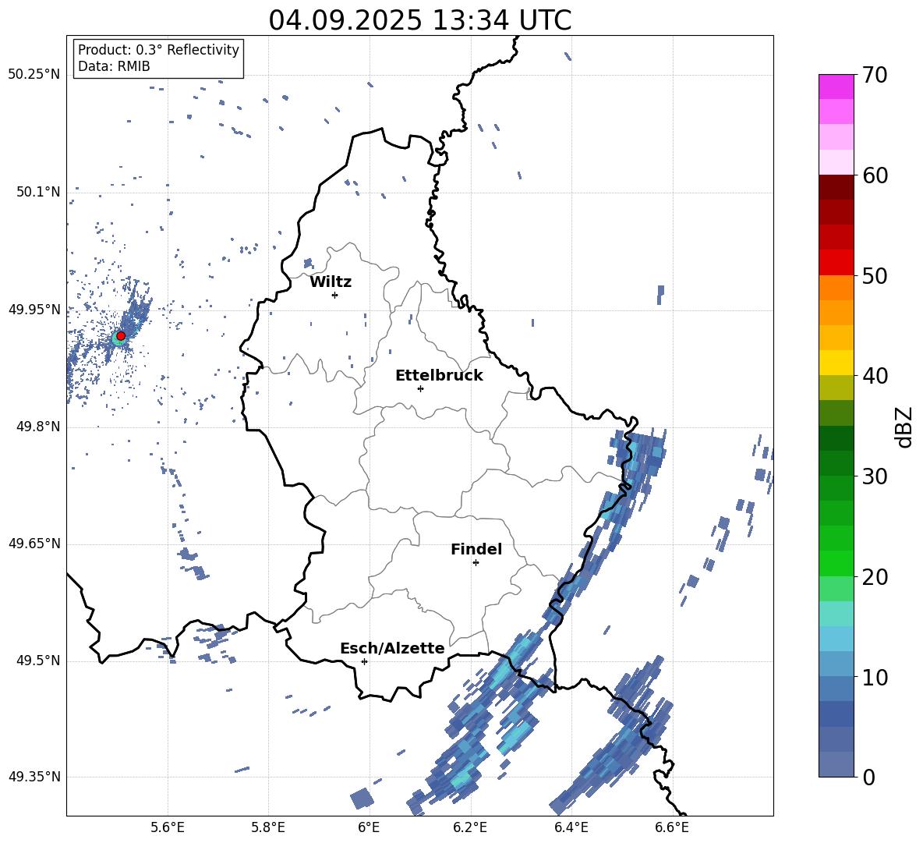Click the 50.1°N latitude label

coord(38,192)
